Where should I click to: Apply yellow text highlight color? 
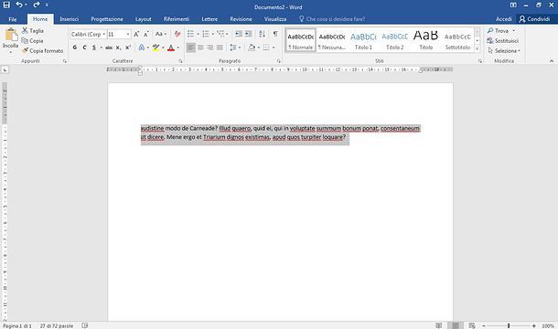click(x=156, y=48)
